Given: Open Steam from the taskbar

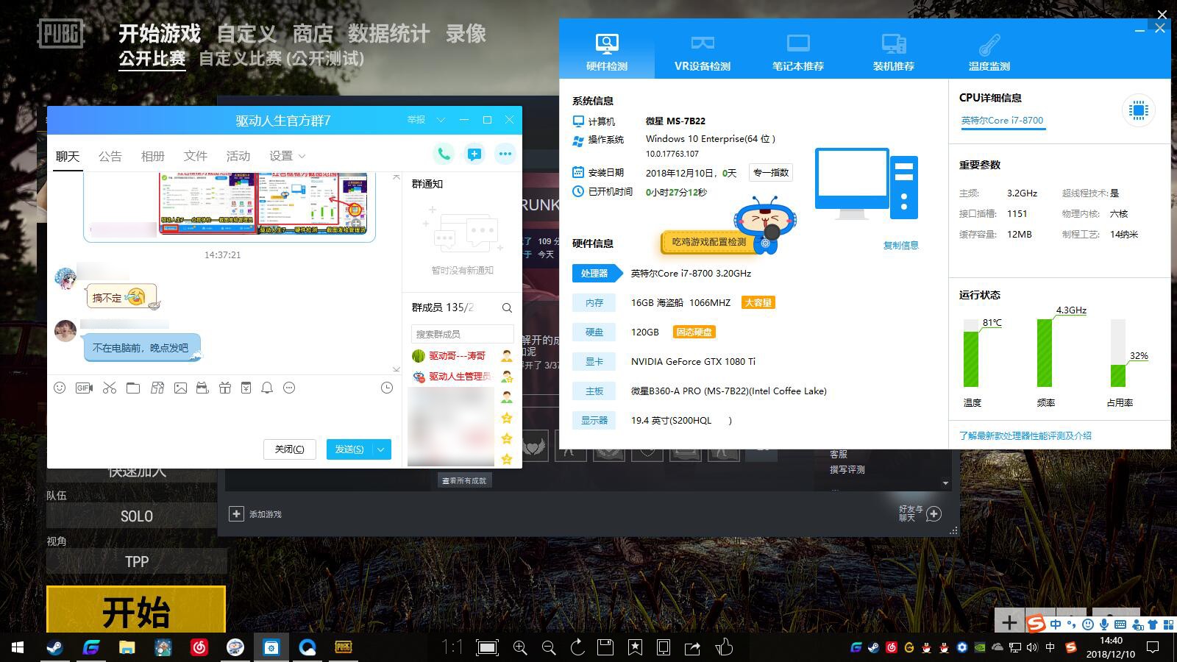Looking at the screenshot, I should (x=55, y=647).
